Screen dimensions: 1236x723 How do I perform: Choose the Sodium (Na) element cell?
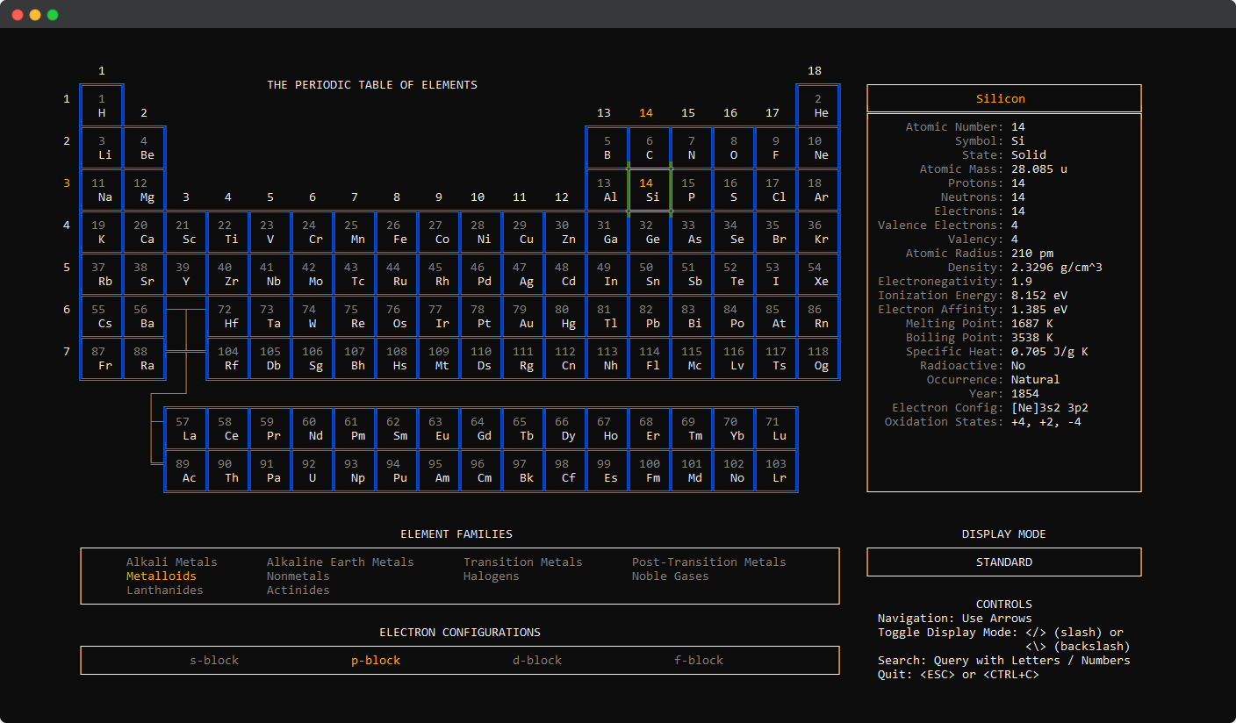tap(102, 190)
